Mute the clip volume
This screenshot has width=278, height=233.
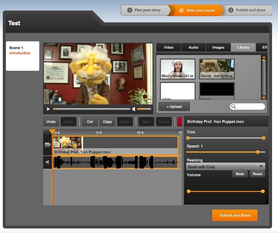click(240, 174)
